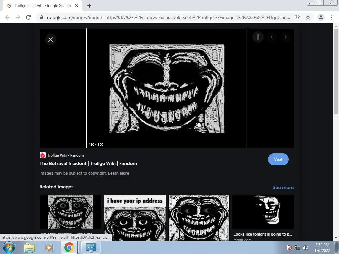Click the page vertical scrollbar
This screenshot has width=339, height=254.
tap(336, 72)
